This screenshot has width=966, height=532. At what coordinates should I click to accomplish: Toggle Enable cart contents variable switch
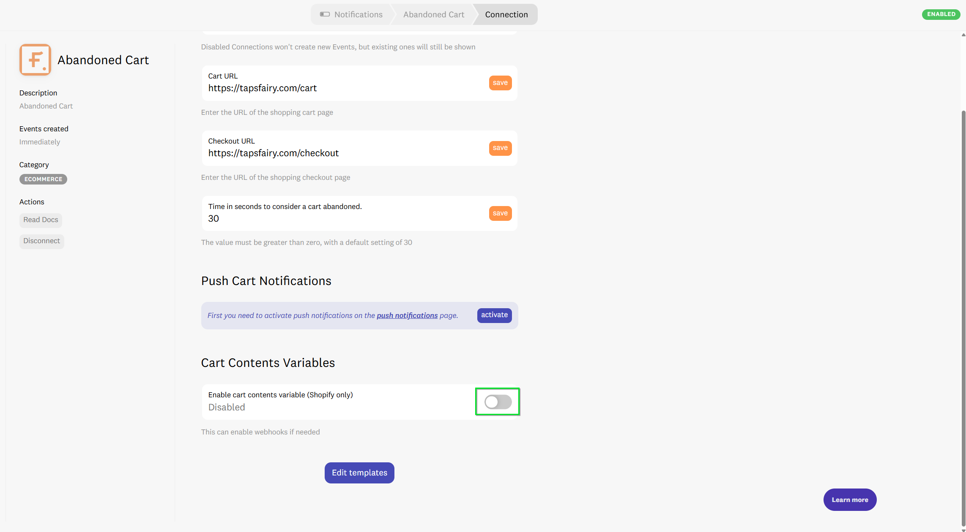(498, 402)
